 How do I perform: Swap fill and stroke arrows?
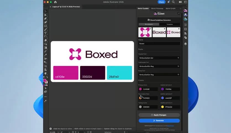47,77
